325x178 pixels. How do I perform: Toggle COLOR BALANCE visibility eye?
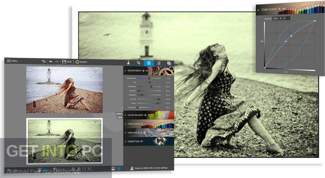coord(145,115)
